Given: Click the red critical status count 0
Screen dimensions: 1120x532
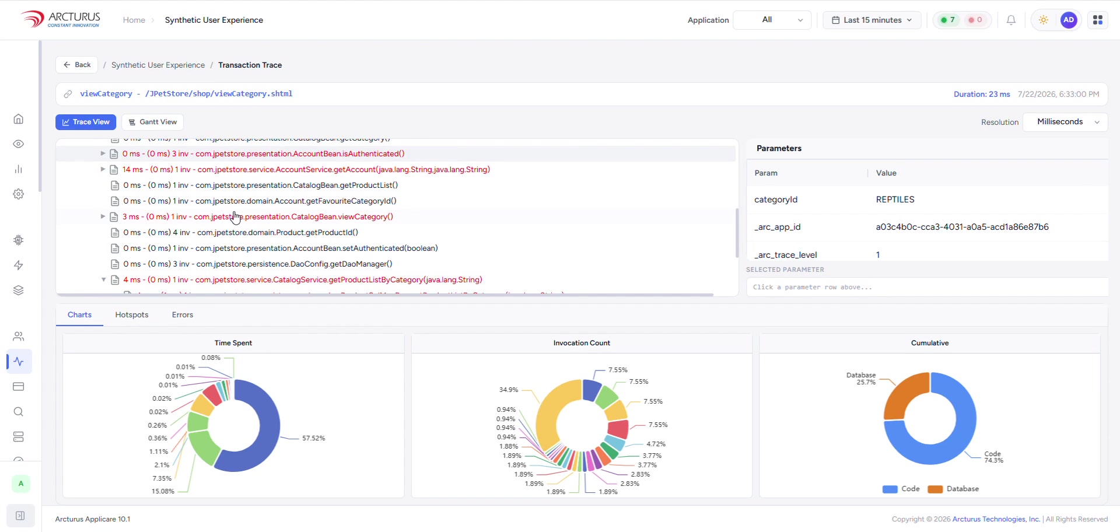Looking at the screenshot, I should 975,20.
